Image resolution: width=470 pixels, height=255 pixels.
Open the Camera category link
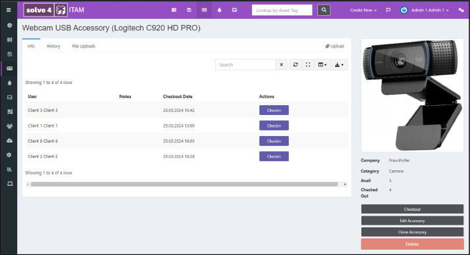[396, 171]
